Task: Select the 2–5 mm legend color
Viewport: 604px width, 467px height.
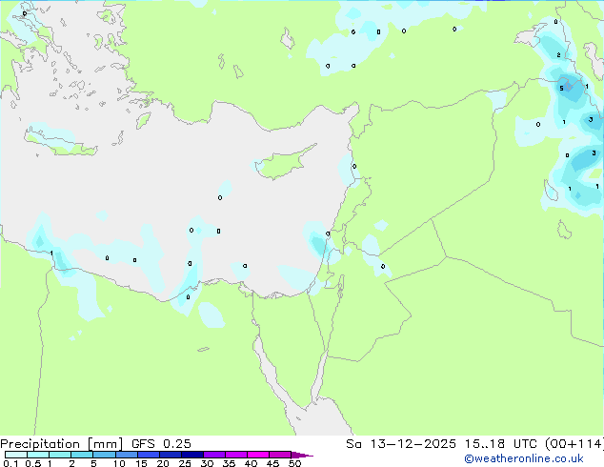Action: pyautogui.click(x=82, y=455)
